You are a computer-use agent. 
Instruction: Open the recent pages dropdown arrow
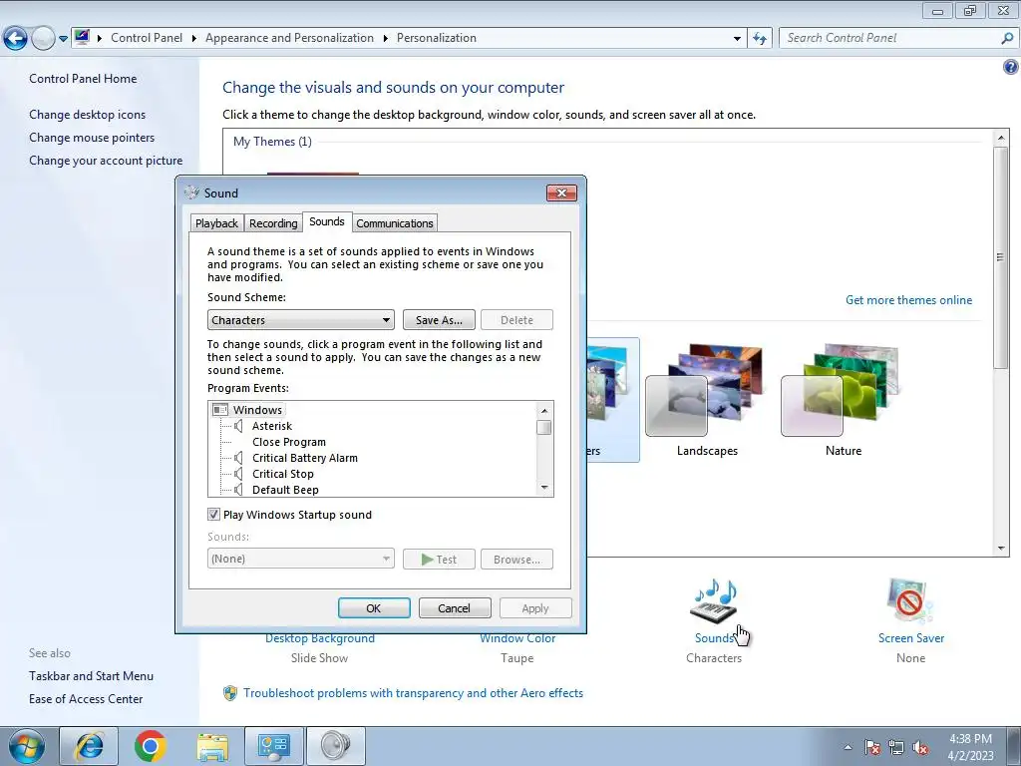[x=63, y=39]
